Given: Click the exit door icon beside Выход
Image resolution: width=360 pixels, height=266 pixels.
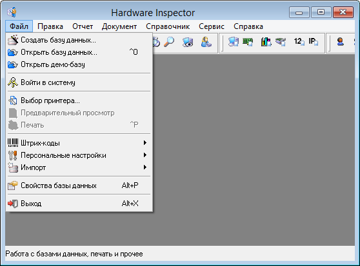Looking at the screenshot, I should (13, 204).
